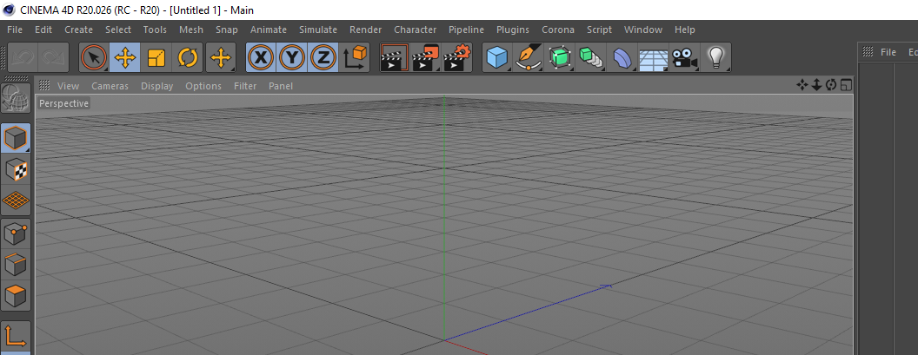
Task: Add a Light object
Action: pyautogui.click(x=716, y=57)
